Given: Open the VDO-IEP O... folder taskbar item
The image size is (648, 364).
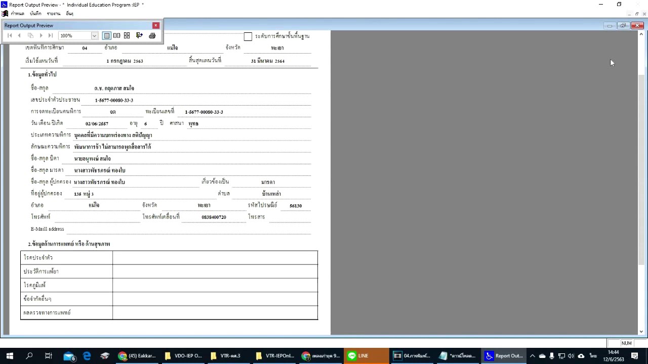Looking at the screenshot, I should point(183,356).
